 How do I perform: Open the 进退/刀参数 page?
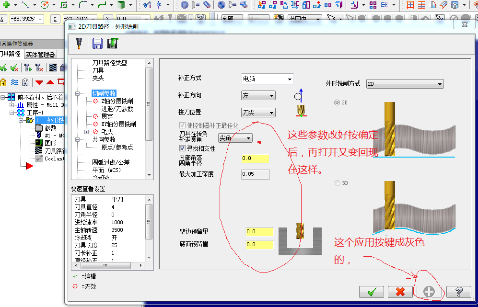pos(117,109)
